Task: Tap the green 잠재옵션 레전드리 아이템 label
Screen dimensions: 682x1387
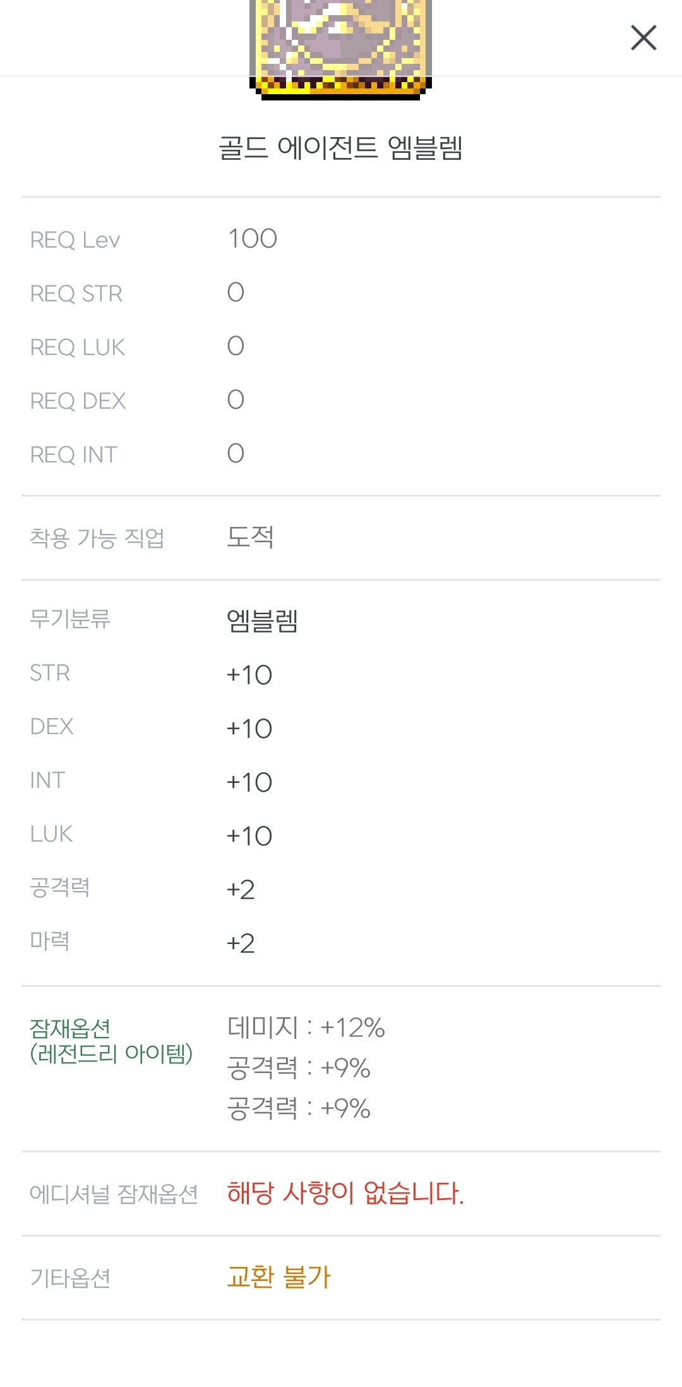Action: click(x=111, y=1041)
